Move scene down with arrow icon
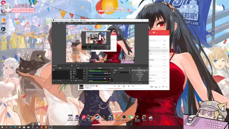Viewport: 229px width, 129px height. pyautogui.click(x=61, y=81)
